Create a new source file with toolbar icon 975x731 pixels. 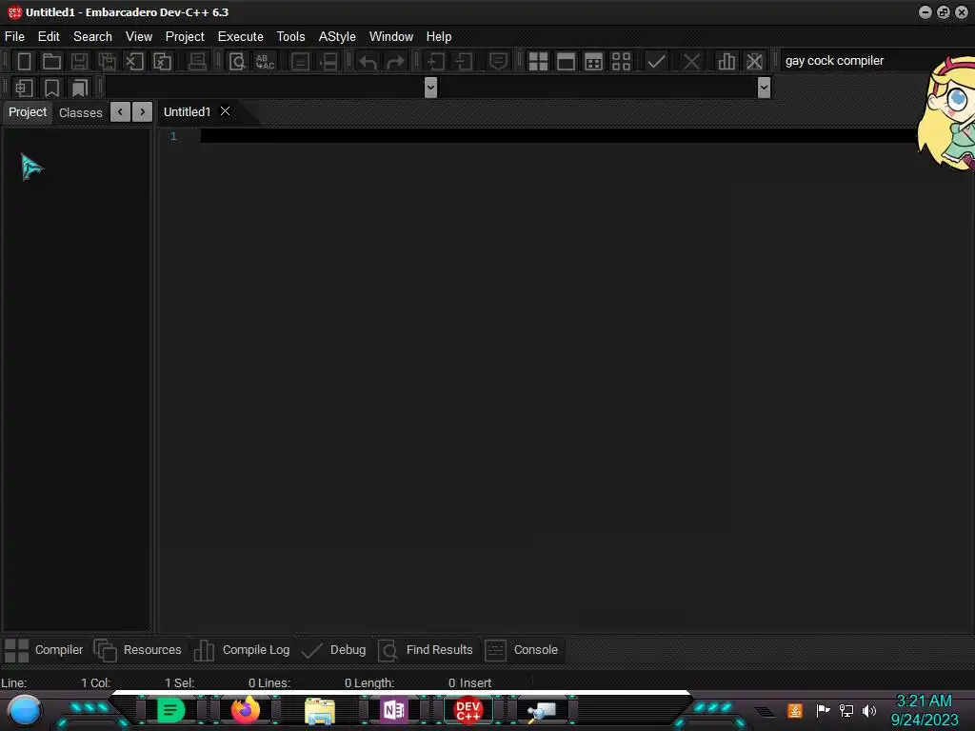click(24, 61)
